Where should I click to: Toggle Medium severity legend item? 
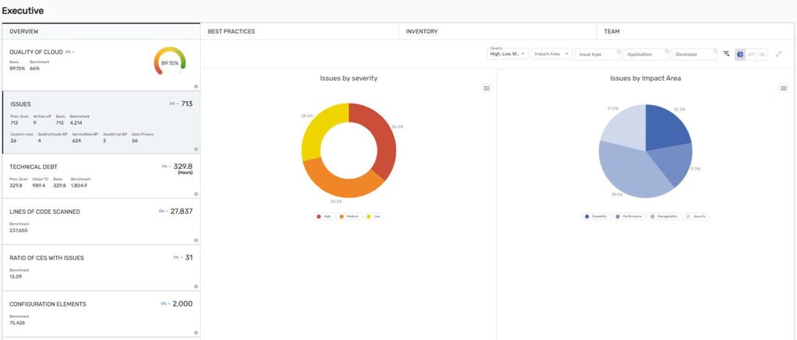click(349, 216)
